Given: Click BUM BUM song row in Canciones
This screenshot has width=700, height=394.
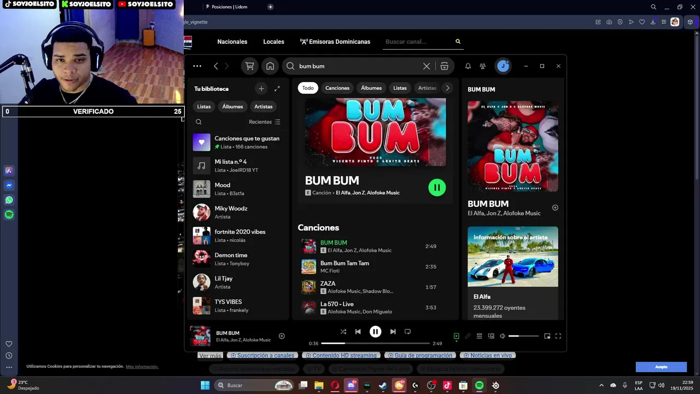Looking at the screenshot, I should tap(375, 246).
